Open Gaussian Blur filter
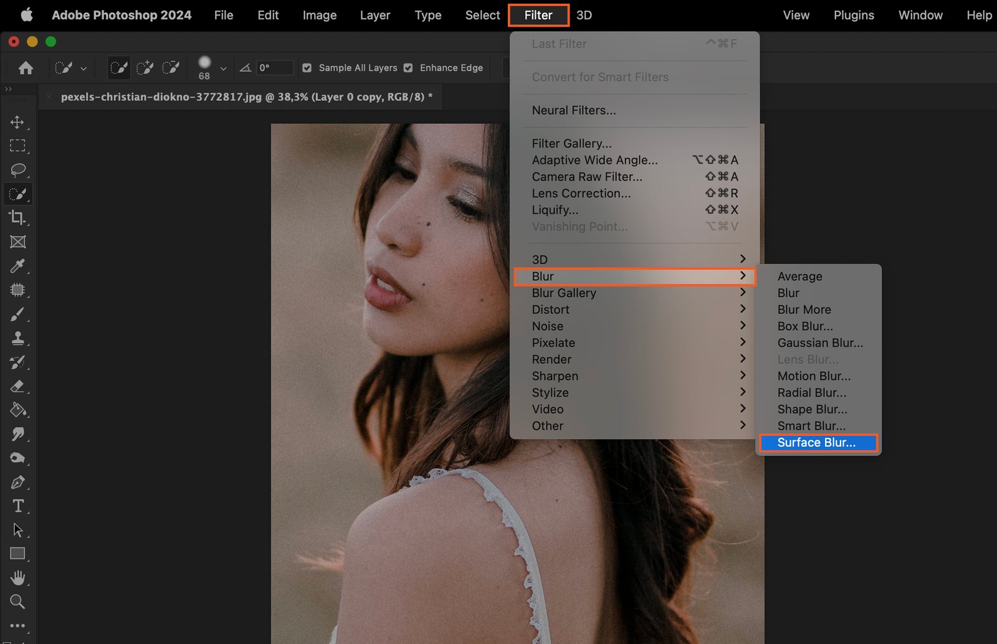The height and width of the screenshot is (644, 997). 820,343
